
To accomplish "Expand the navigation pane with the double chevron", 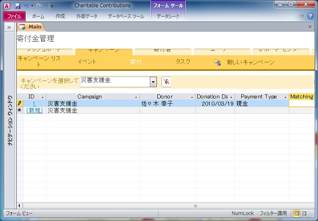I will 9,27.
